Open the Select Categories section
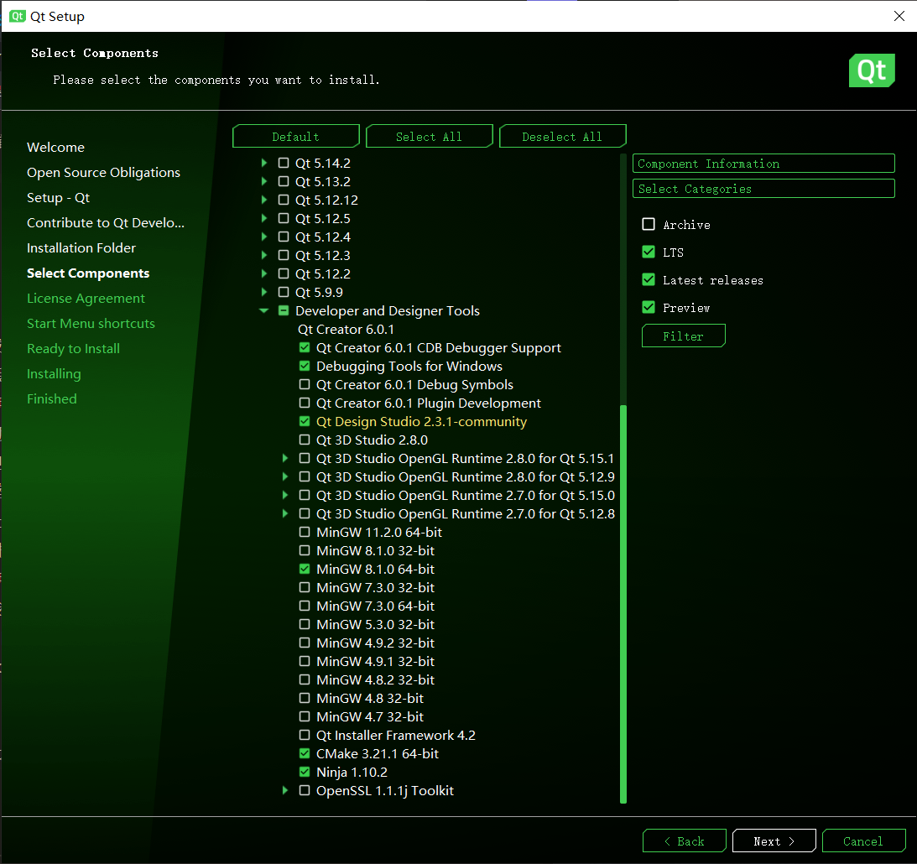Image resolution: width=917 pixels, height=864 pixels. [x=763, y=189]
